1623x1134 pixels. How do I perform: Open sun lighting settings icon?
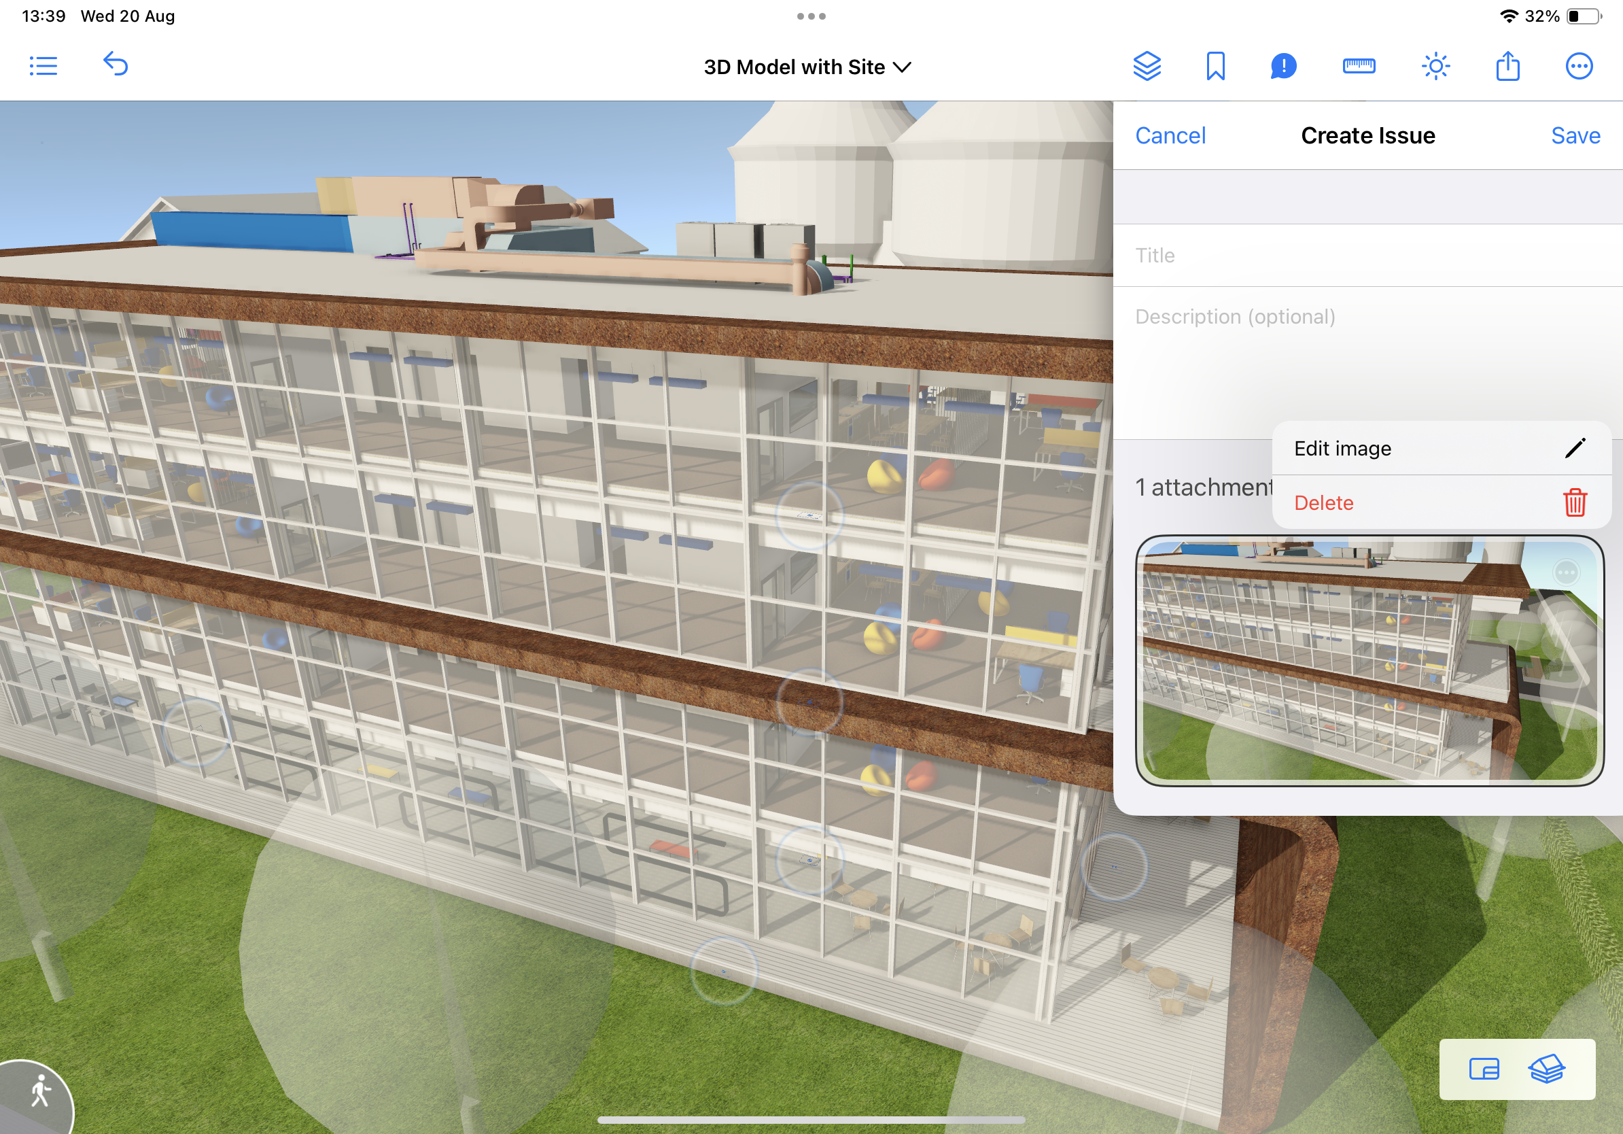[x=1435, y=67]
